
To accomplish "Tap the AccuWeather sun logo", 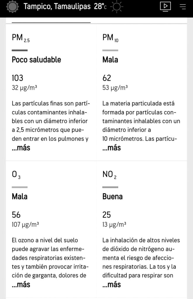I will pos(13,6).
